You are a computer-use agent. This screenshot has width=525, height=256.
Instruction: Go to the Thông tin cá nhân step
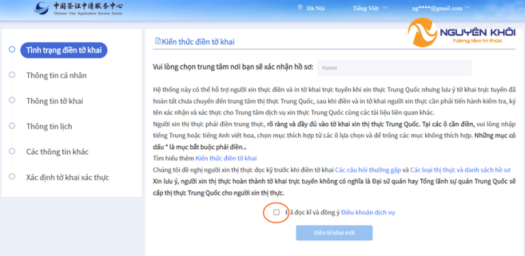[x=56, y=75]
